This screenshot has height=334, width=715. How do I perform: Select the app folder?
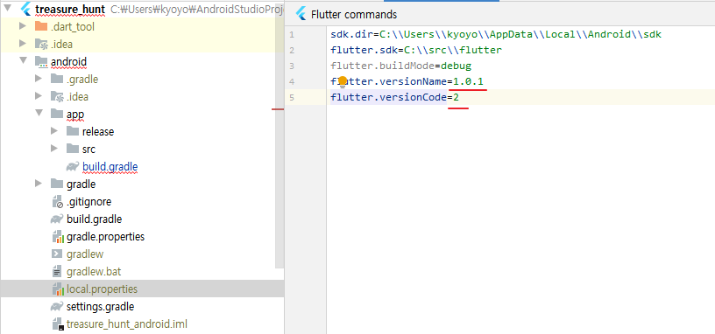click(75, 115)
